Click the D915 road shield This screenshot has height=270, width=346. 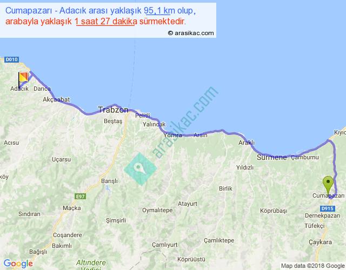[327, 208]
